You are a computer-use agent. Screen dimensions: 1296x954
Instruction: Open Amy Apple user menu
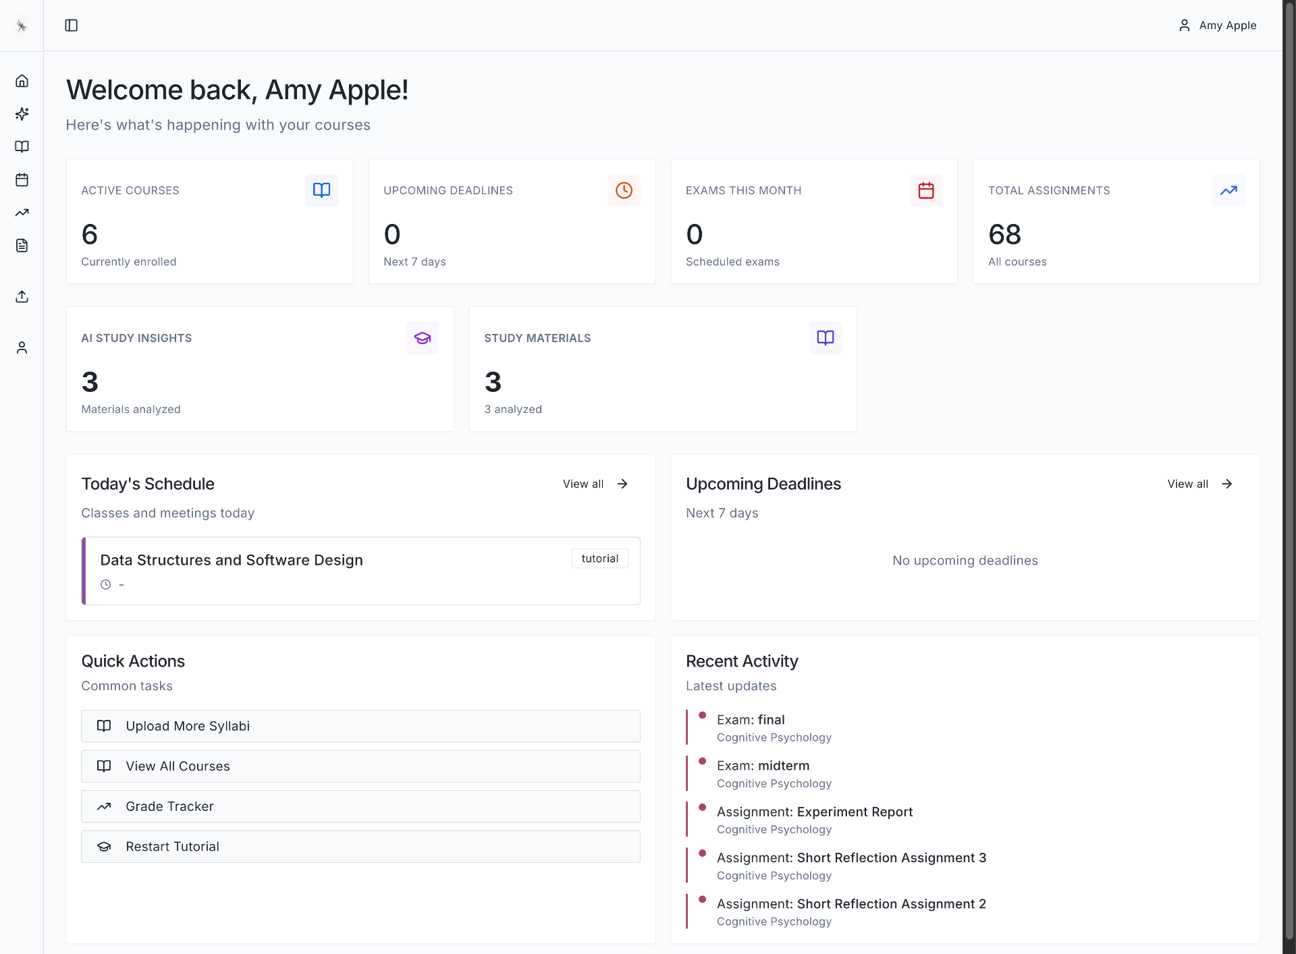(1217, 26)
